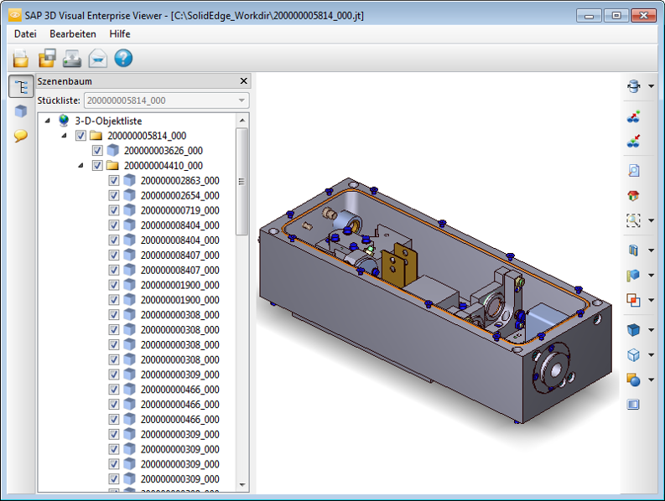The image size is (665, 501).
Task: Click the Print icon in toolbar
Action: 72,58
